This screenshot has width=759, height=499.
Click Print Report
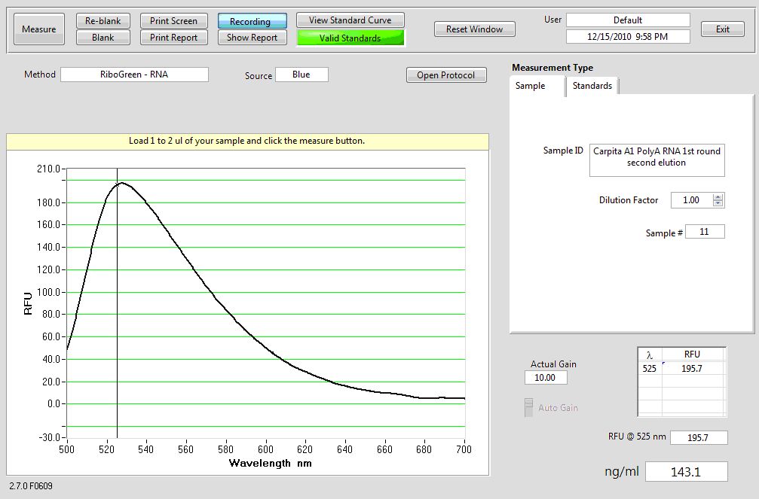tap(174, 37)
